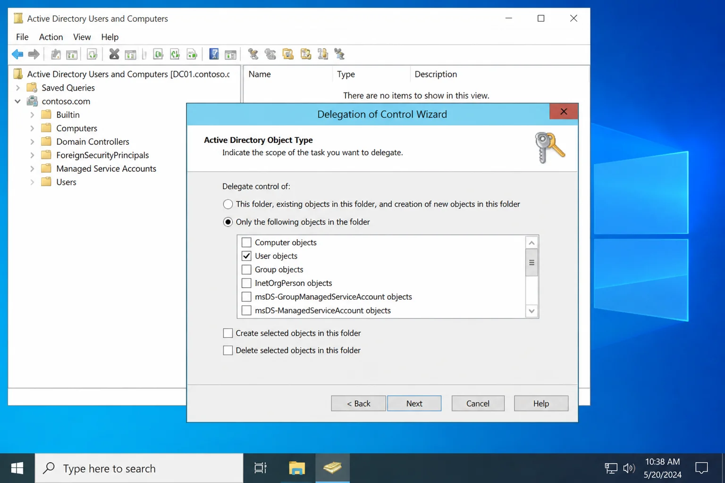Expand the Saved Queries tree node
This screenshot has height=483, width=725.
[x=18, y=88]
